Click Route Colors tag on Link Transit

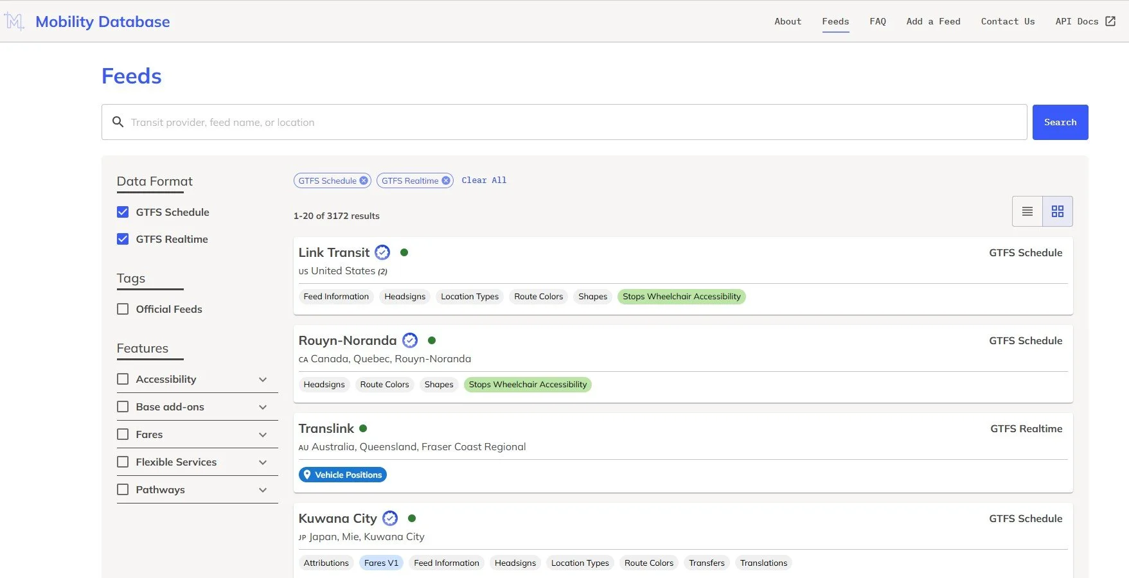coord(538,297)
